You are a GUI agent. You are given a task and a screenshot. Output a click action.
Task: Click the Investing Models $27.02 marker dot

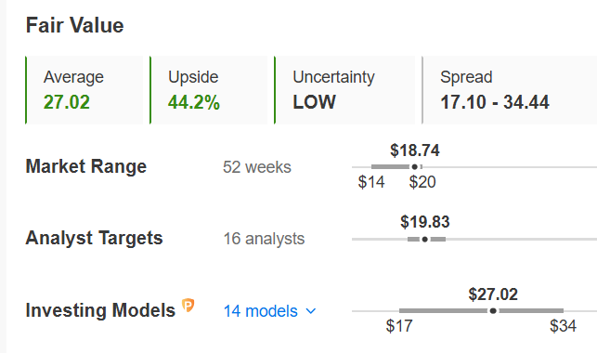[x=493, y=310]
